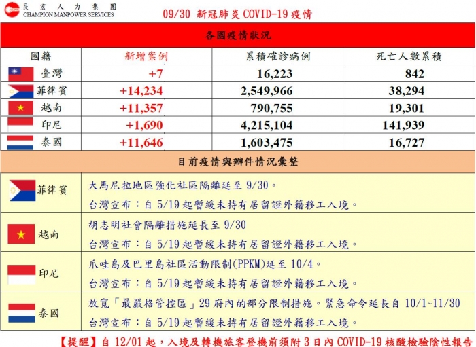Image resolution: width=476 pixels, height=347 pixels.
Task: Click '長宏人力集團' company name text
Action: [x=69, y=7]
